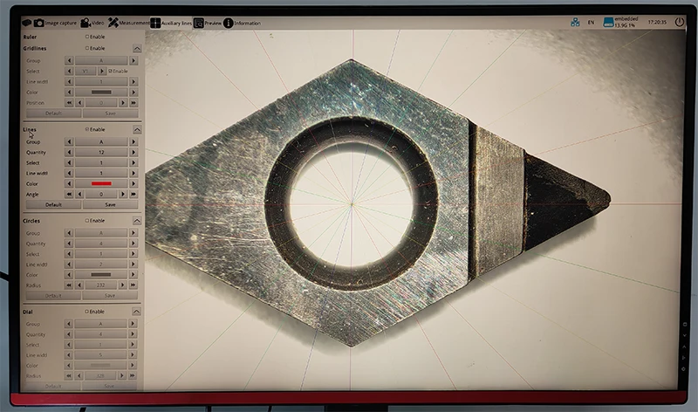
Task: Click the power button icon
Action: coord(680,21)
